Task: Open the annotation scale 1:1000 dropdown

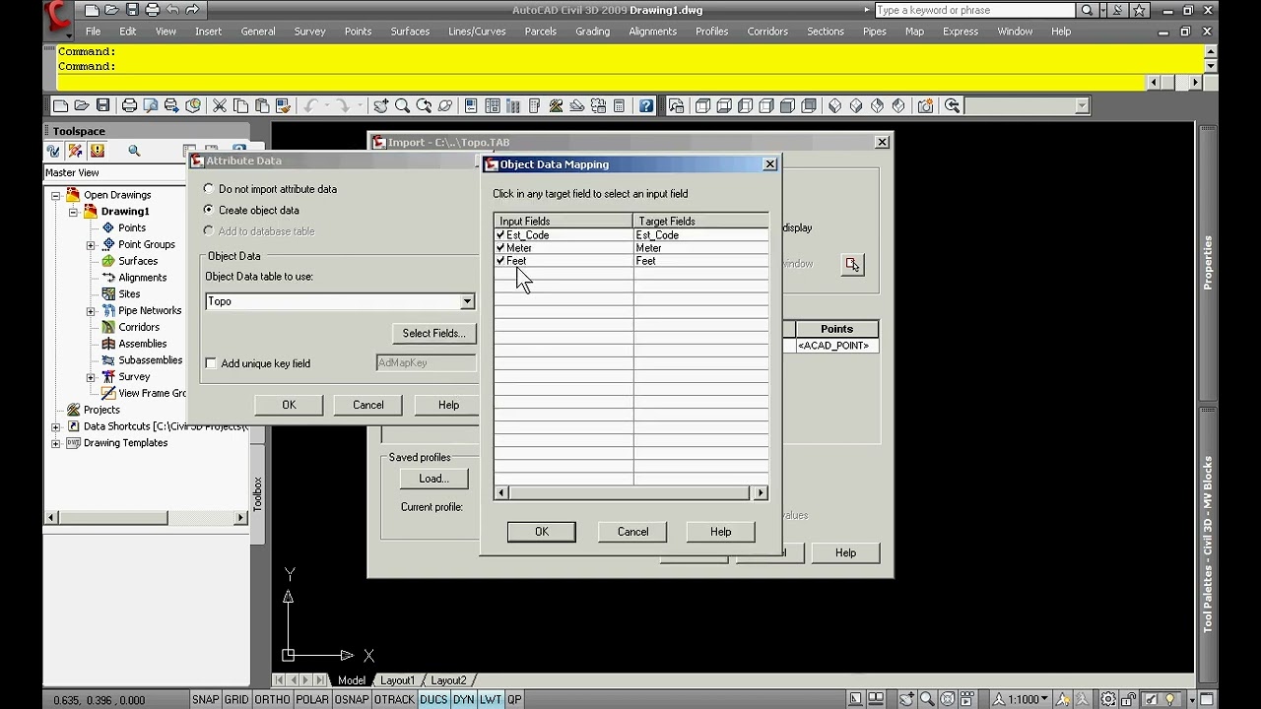Action: point(1044,699)
